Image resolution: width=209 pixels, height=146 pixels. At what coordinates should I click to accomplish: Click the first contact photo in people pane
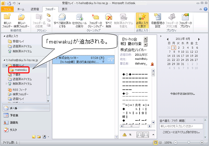click(x=139, y=135)
